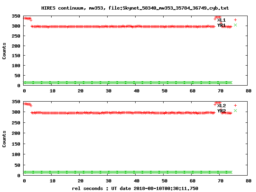Click x-axis tick label 70 under XL2 plot
This screenshot has width=256, height=192.
pyautogui.click(x=220, y=181)
